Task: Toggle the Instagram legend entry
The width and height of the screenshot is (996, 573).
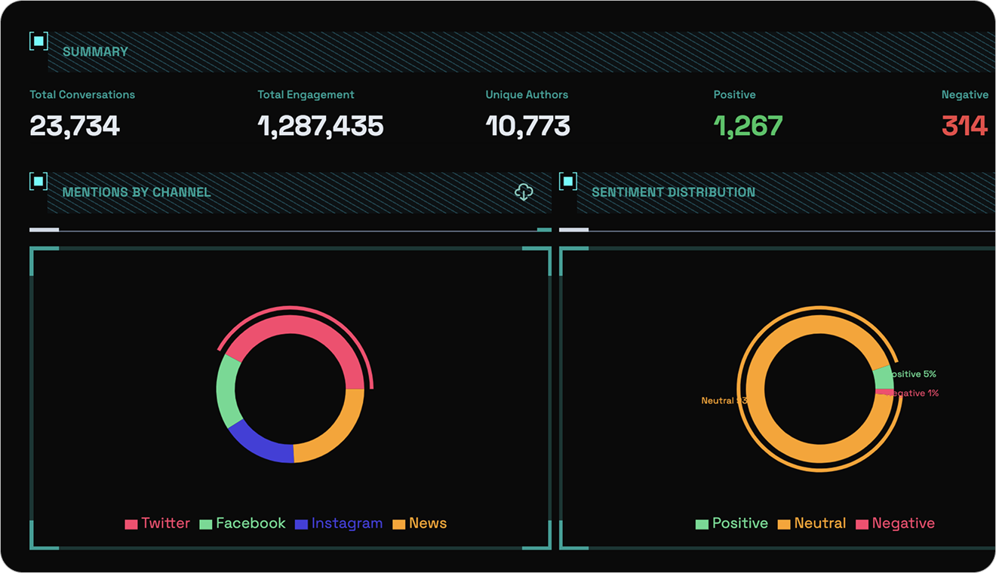Action: pos(338,523)
